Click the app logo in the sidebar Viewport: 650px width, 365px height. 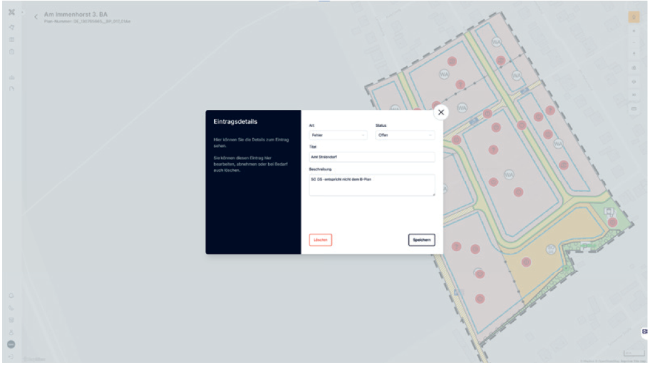[x=11, y=12]
